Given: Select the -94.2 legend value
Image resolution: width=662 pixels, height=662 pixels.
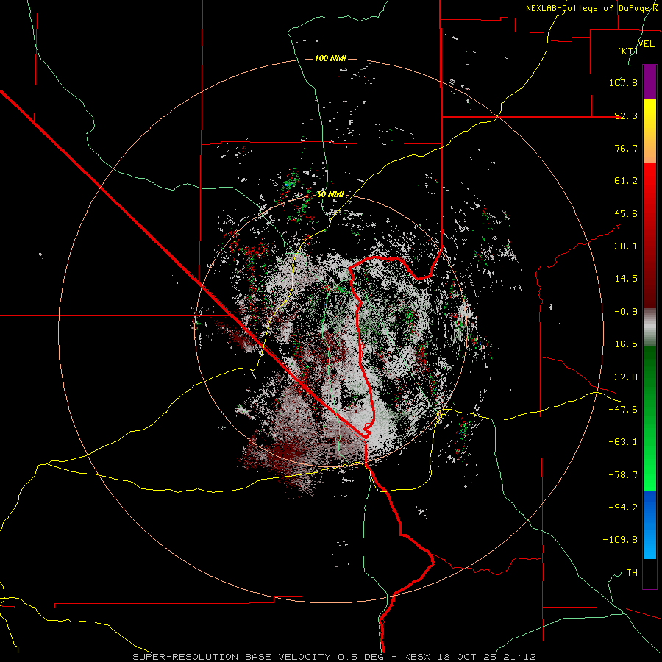Looking at the screenshot, I should [623, 508].
